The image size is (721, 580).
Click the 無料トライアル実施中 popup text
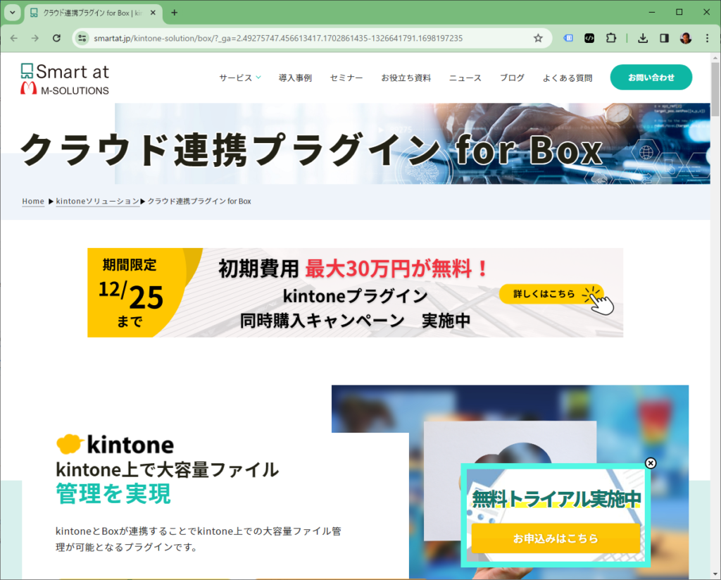[x=556, y=498]
